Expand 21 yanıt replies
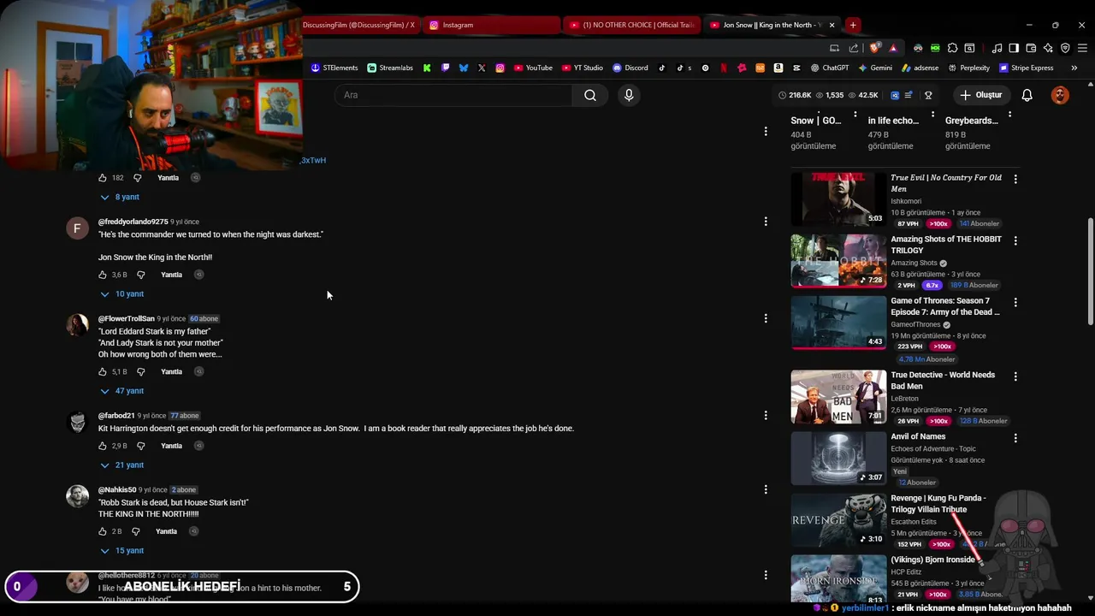The image size is (1095, 616). coord(122,465)
